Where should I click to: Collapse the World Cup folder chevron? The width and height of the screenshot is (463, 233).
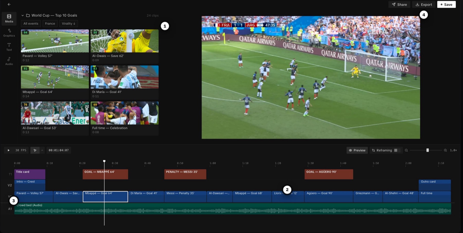23,15
